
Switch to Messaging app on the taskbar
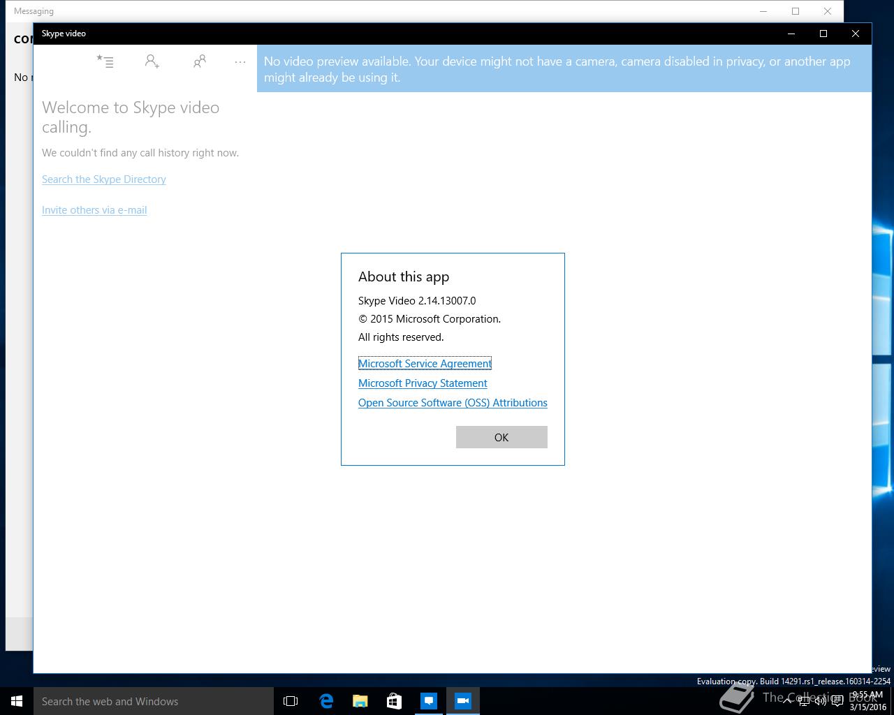[x=428, y=701]
